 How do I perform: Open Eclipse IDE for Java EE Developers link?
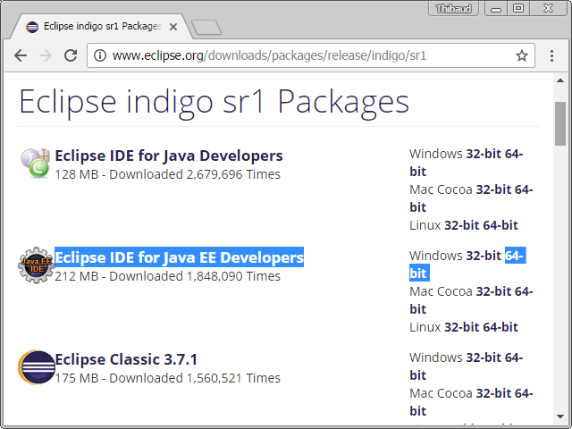point(179,257)
